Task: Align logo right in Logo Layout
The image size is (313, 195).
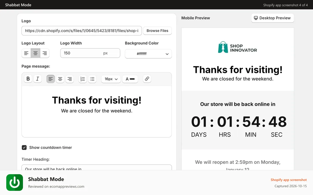Action: tap(45, 53)
